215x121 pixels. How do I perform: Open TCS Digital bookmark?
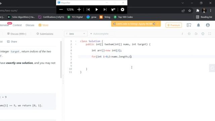pos(75,17)
